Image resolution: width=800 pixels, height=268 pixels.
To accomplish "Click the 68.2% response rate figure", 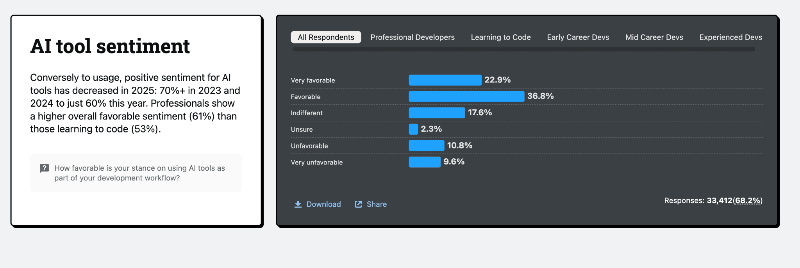I will tap(748, 200).
